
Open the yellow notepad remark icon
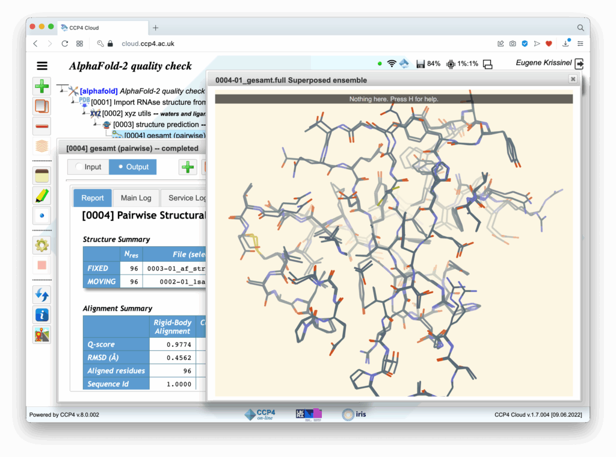click(x=42, y=175)
